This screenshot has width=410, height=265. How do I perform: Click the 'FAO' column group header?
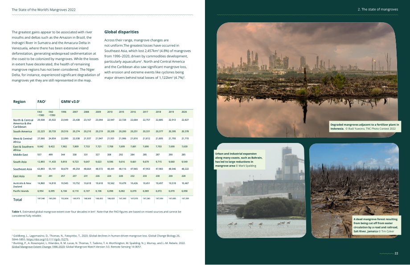pos(41,102)
